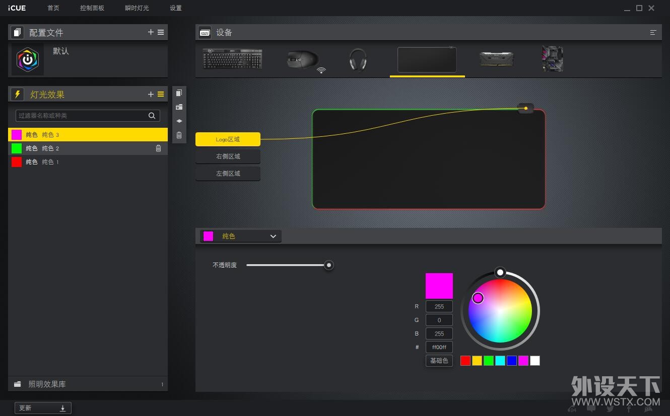Select the keyboard device
This screenshot has width=670, height=416.
(x=232, y=59)
